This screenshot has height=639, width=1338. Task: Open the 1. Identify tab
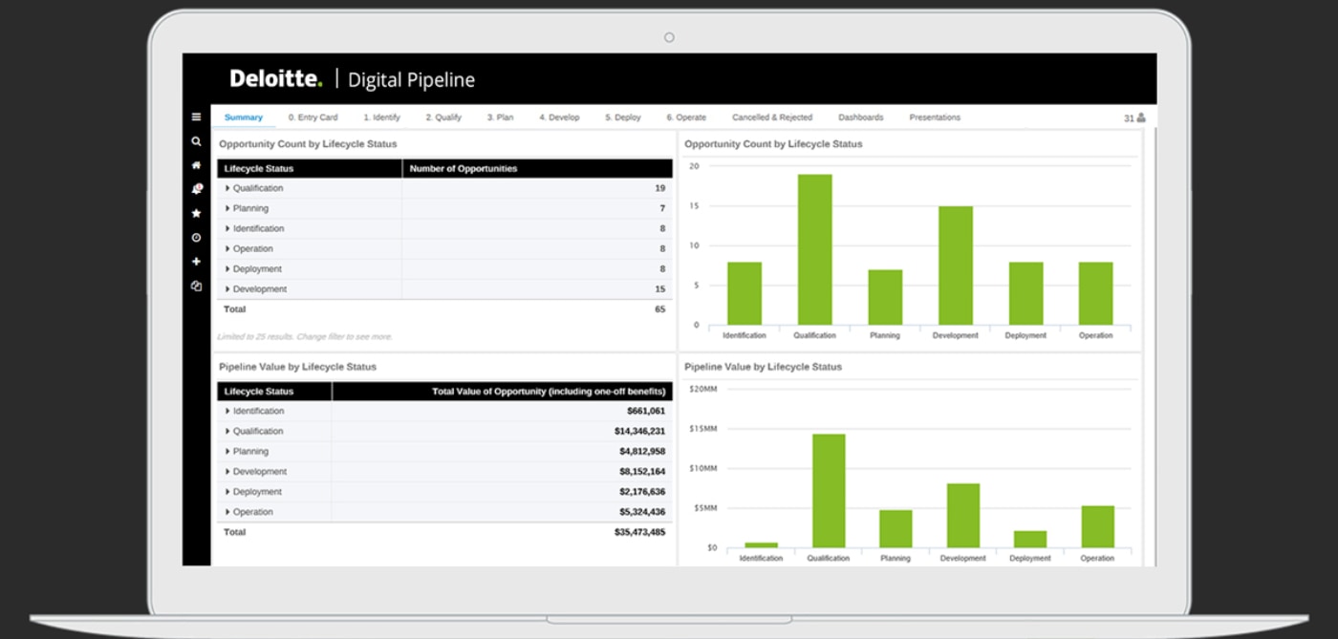[381, 117]
